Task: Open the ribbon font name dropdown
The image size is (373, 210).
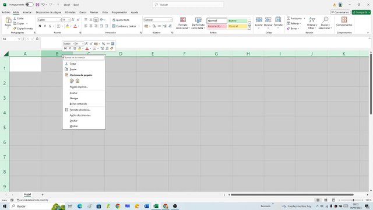Action: [x=60, y=20]
